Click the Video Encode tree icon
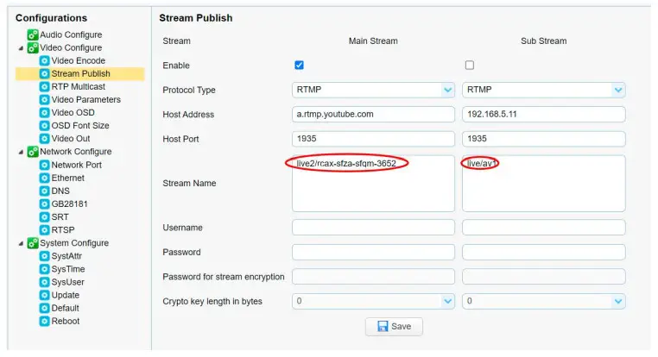The width and height of the screenshot is (658, 357). (x=45, y=61)
